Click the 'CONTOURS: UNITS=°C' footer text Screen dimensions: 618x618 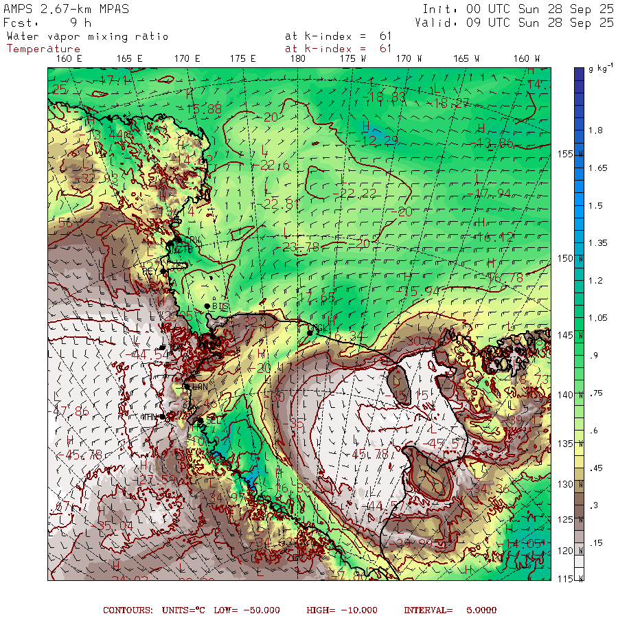(154, 610)
